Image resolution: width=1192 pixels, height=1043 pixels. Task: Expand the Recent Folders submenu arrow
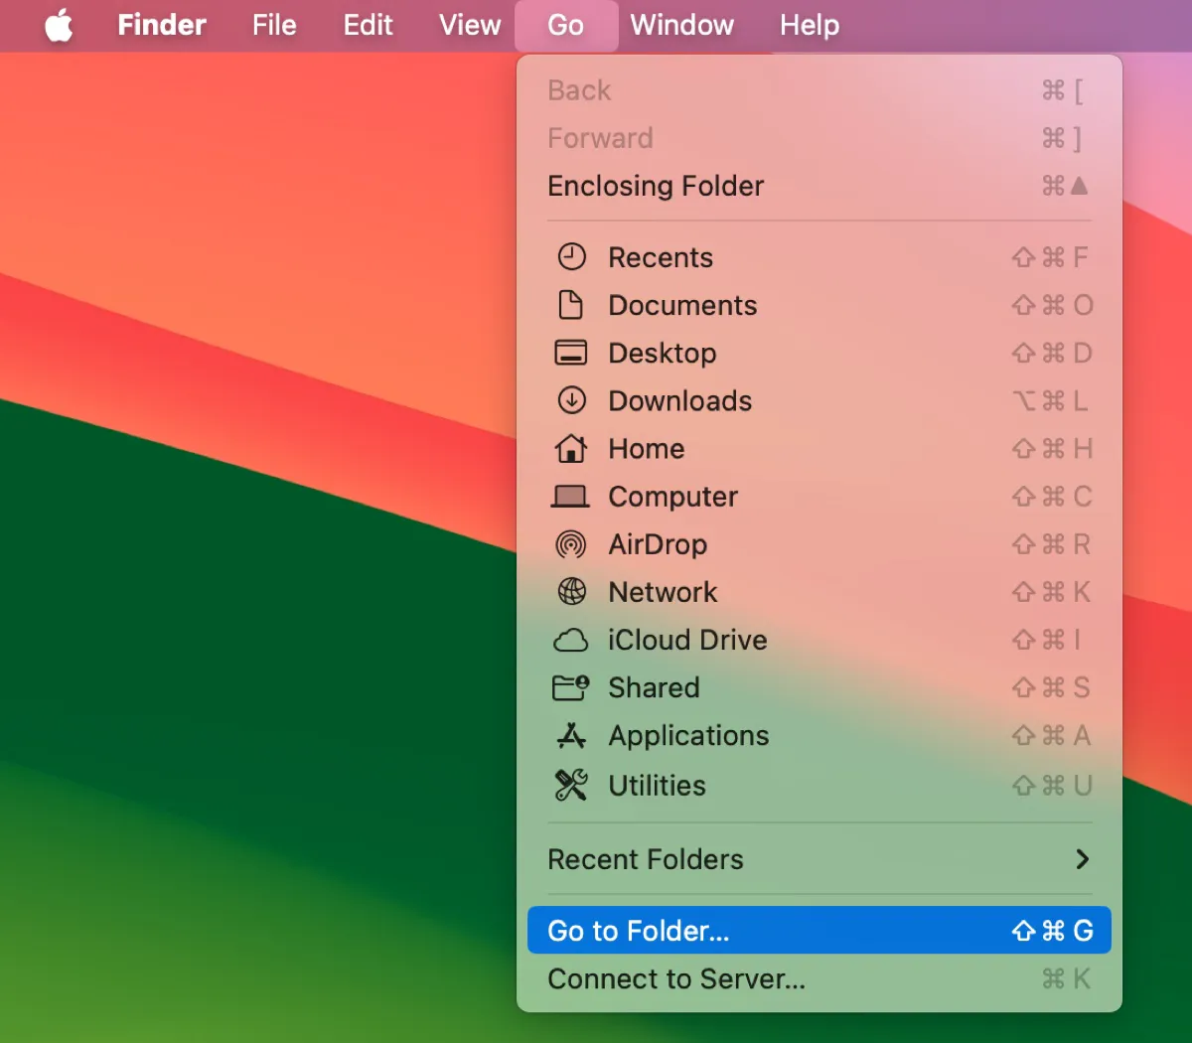(x=1083, y=859)
